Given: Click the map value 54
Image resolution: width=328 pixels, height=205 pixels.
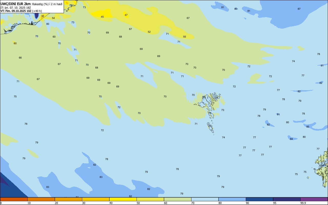Looking at the screenshot, I should [53, 18].
